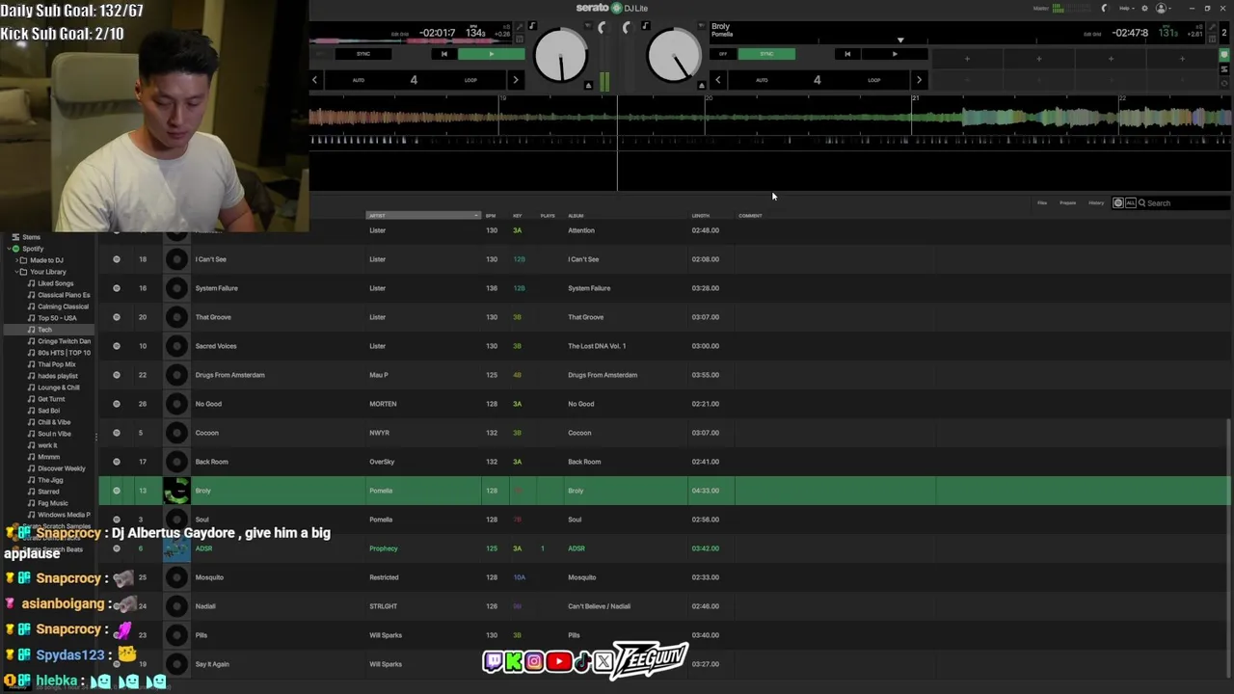Screen dimensions: 1234x694
Task: Click the right virtual deck platter
Action: tap(674, 56)
